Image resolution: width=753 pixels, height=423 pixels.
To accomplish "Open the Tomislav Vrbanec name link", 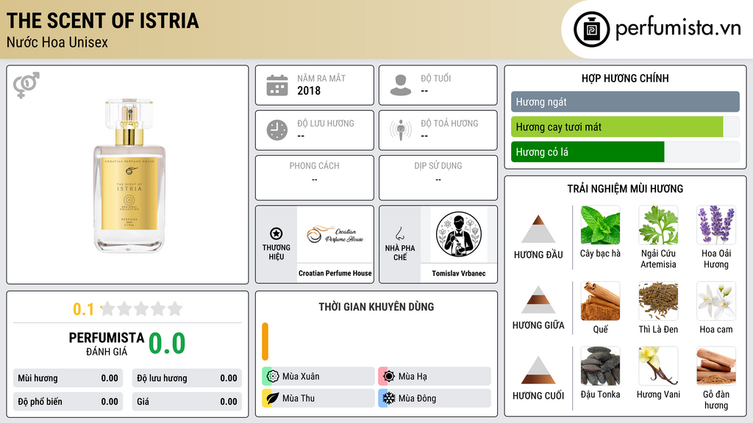I will pos(459,273).
